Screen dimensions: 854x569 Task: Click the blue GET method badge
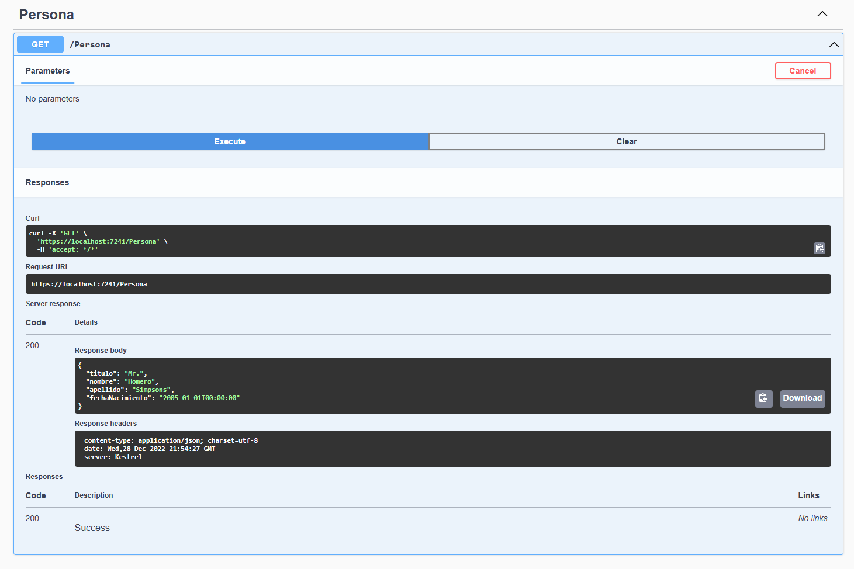40,44
